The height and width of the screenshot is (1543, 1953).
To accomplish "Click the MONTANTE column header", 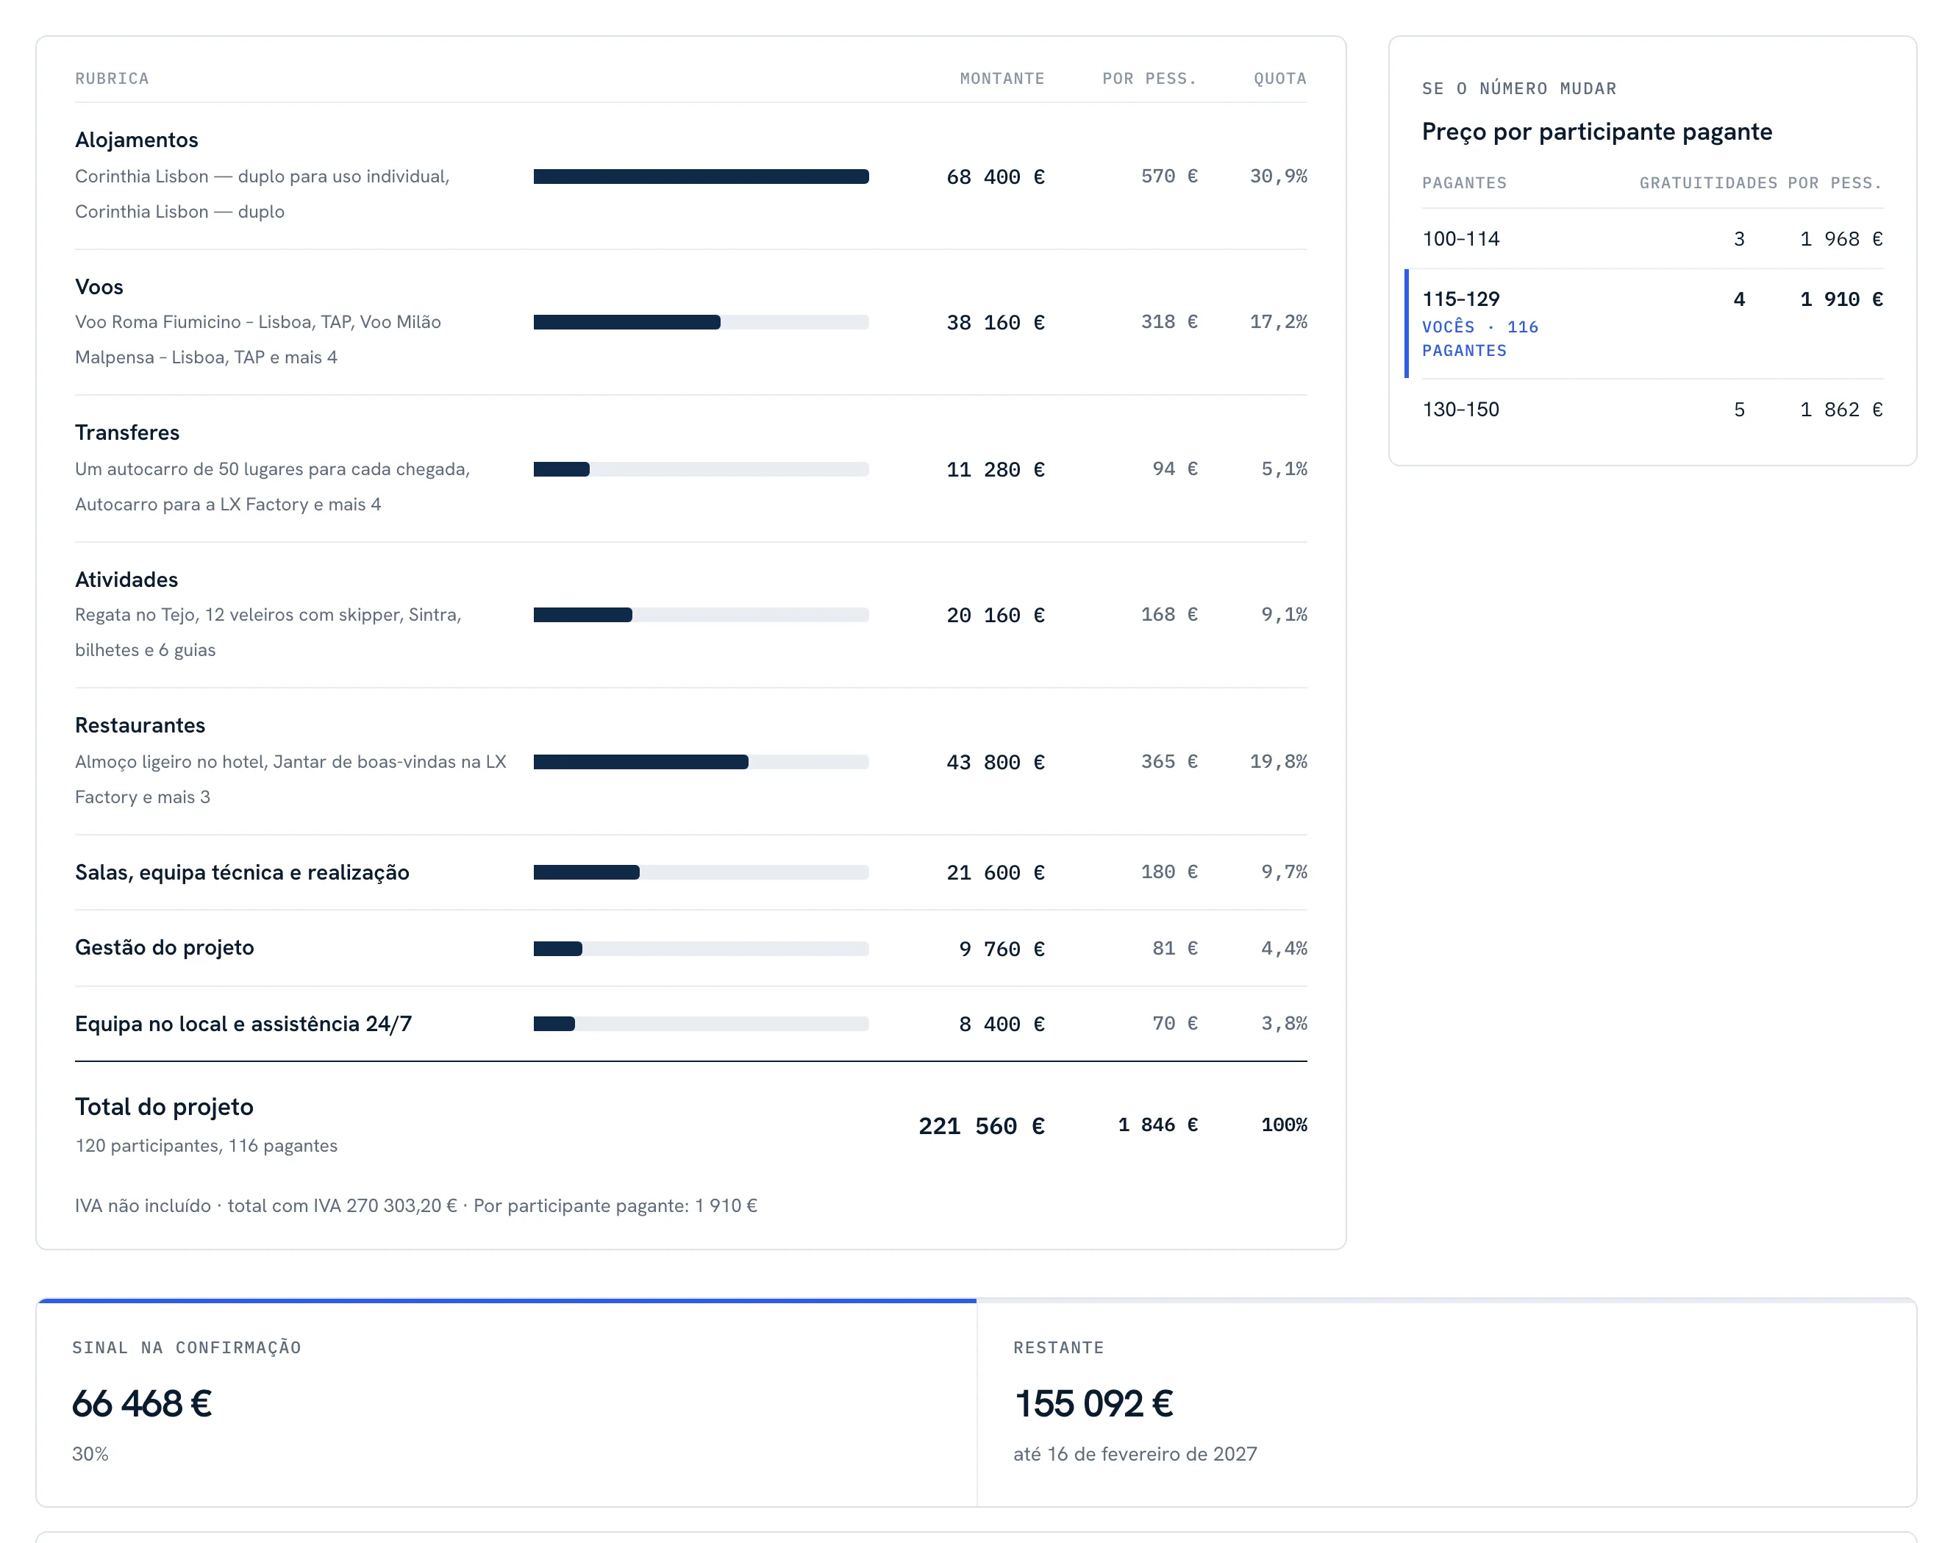I will pyautogui.click(x=1002, y=79).
